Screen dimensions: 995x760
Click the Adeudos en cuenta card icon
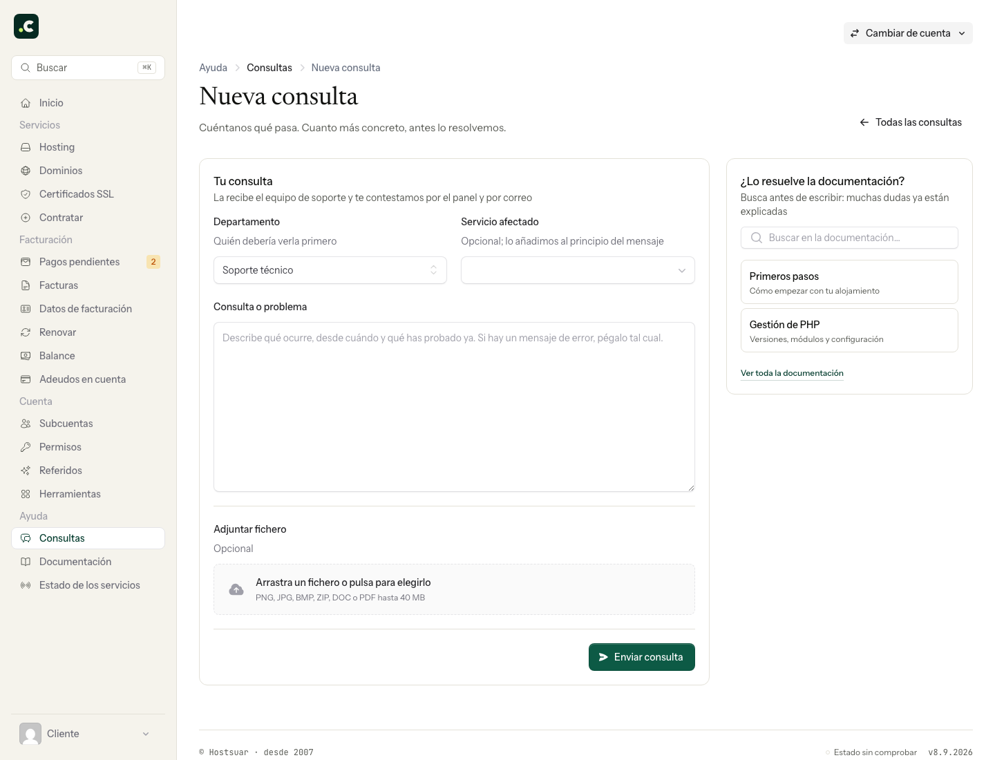pos(26,379)
